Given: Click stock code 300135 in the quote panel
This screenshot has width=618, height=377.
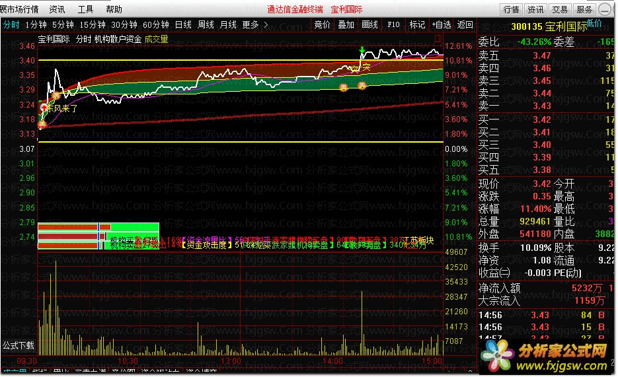Looking at the screenshot, I should tap(527, 27).
